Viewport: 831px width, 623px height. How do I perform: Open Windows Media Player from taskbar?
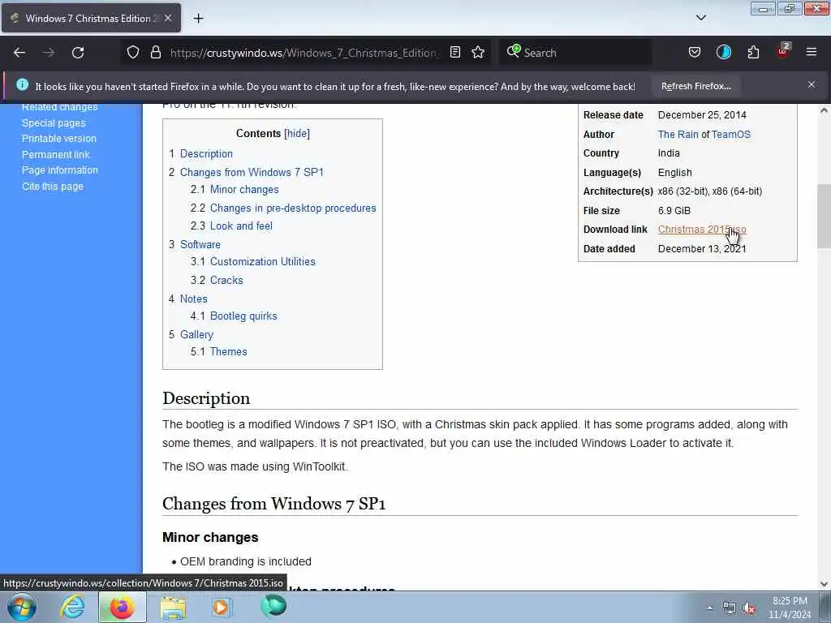[222, 607]
